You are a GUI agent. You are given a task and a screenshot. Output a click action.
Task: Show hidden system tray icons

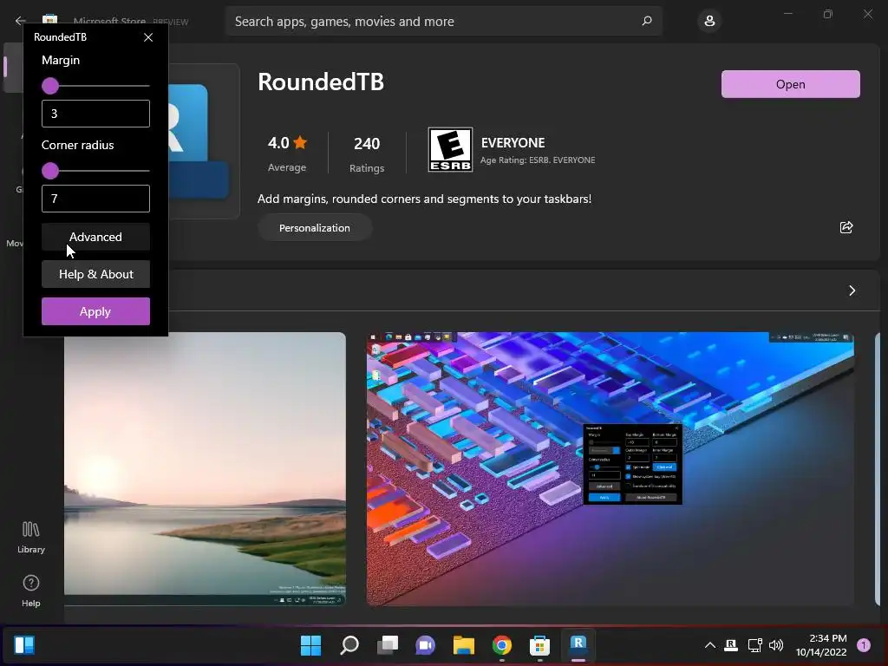pyautogui.click(x=709, y=645)
